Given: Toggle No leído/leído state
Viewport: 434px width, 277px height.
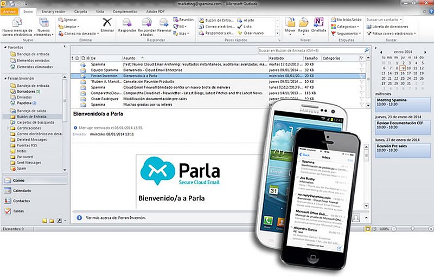Looking at the screenshot, I should (x=346, y=20).
